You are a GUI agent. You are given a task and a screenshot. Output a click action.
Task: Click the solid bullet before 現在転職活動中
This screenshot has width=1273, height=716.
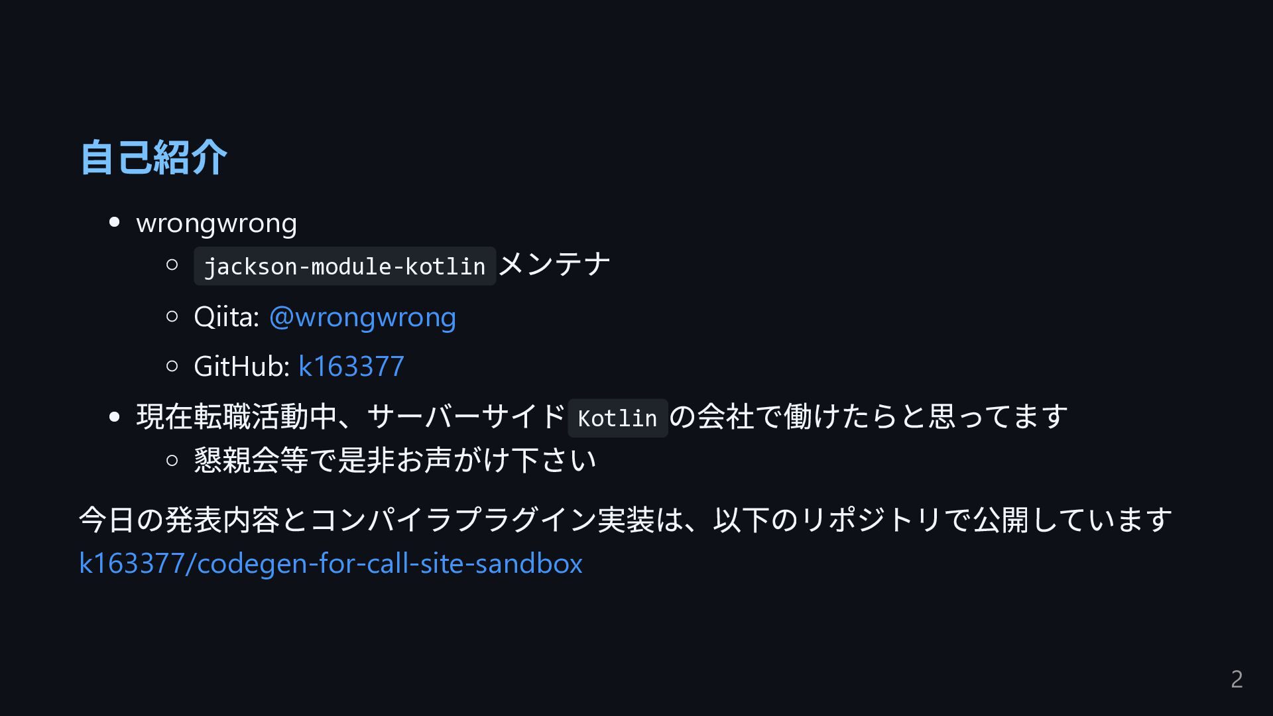pyautogui.click(x=115, y=417)
